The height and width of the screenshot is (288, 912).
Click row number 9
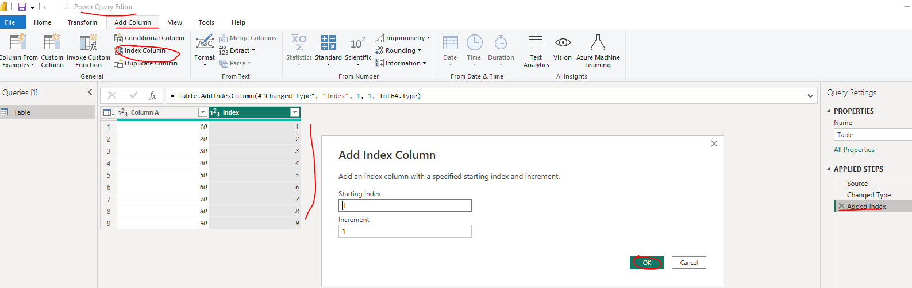[x=109, y=223]
